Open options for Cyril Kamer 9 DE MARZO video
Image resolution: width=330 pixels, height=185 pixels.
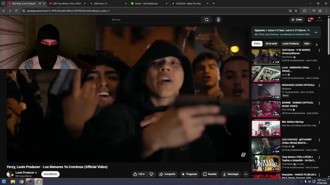pyautogui.click(x=319, y=50)
